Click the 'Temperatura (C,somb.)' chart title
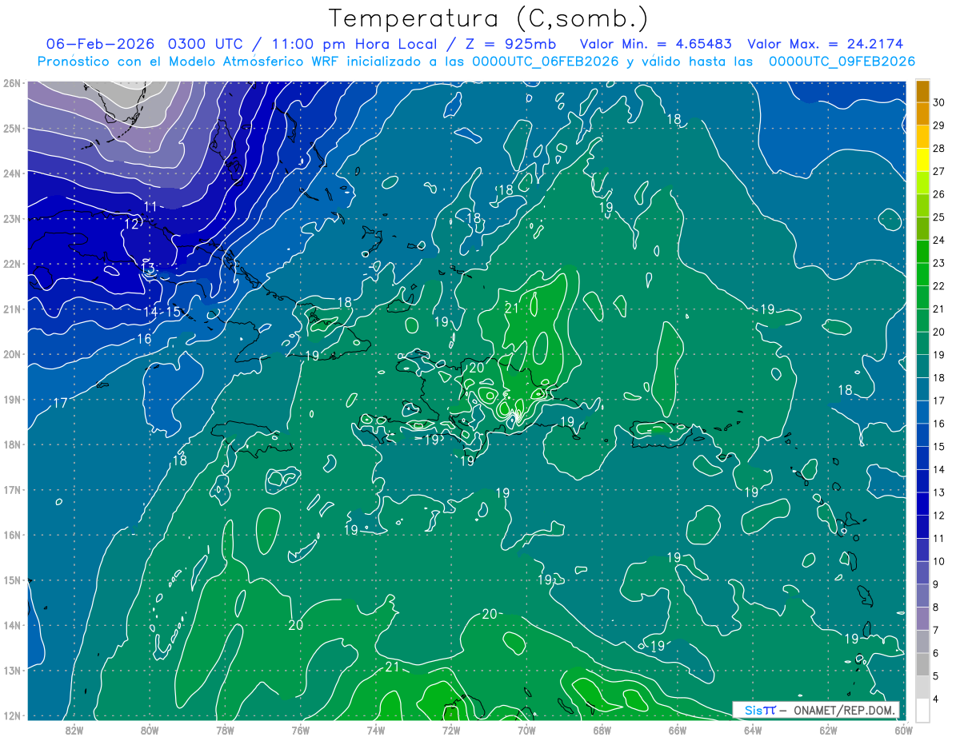This screenshot has width=960, height=741. (x=489, y=18)
